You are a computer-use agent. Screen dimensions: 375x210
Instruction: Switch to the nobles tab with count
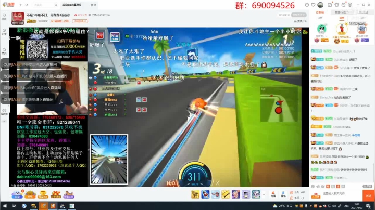pos(342,12)
